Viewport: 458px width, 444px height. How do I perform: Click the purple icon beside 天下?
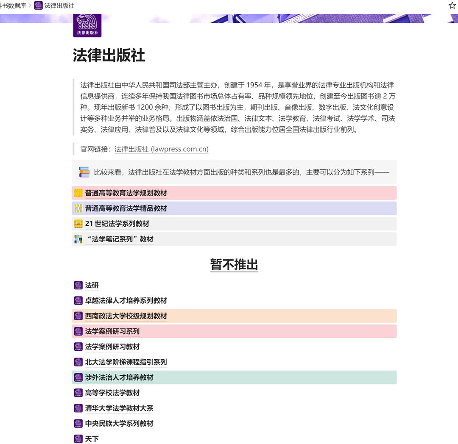pos(78,439)
